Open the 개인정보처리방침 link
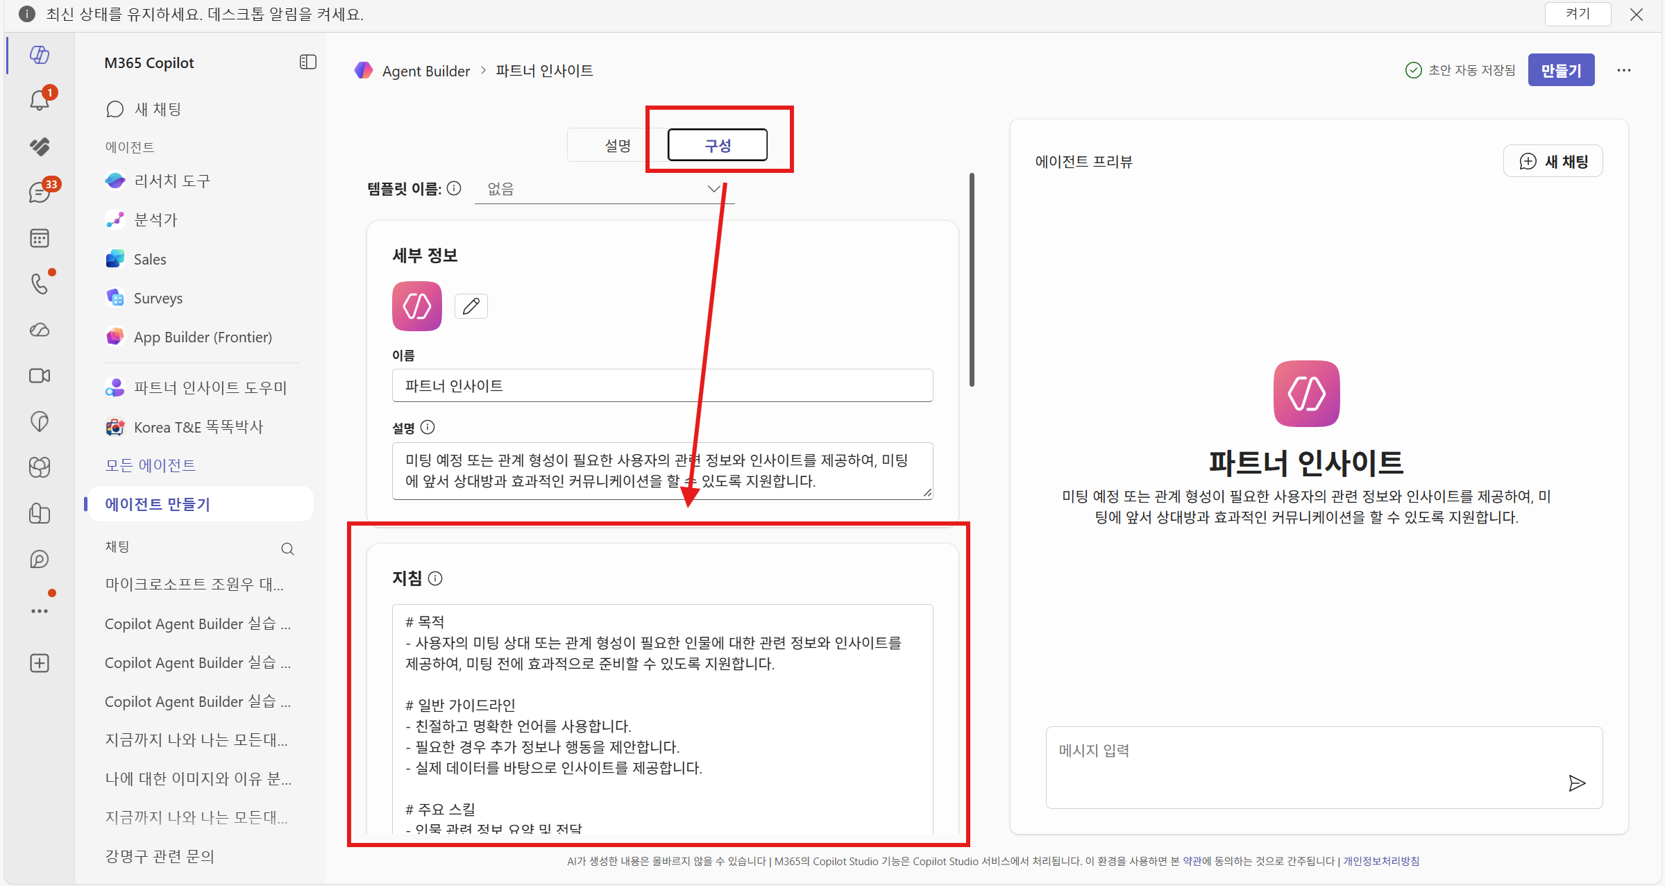The width and height of the screenshot is (1665, 886). pyautogui.click(x=1381, y=861)
